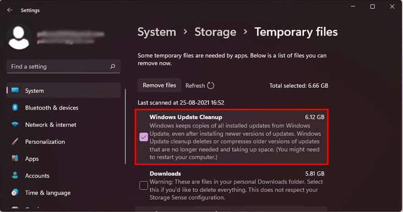Viewport: 403px width, 212px height.
Task: Click the search magnifier icon
Action: (x=113, y=67)
